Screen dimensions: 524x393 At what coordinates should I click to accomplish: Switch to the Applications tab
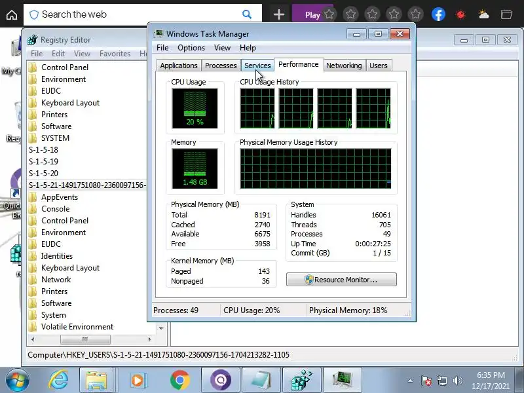tap(178, 65)
